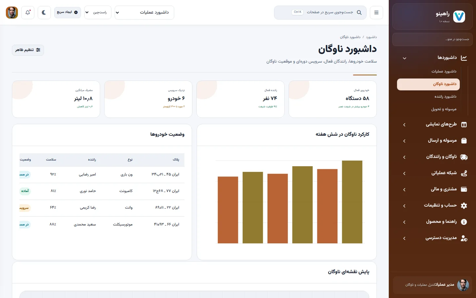Click the dashboards chart icon in sidebar
The width and height of the screenshot is (476, 298).
464,58
